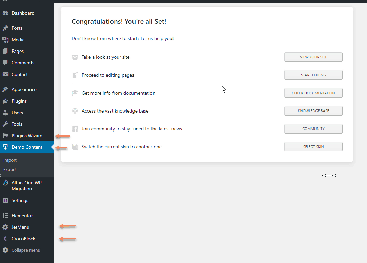Click the JetMenu gear icon
Viewport: 367px width, 263px height.
click(5, 227)
